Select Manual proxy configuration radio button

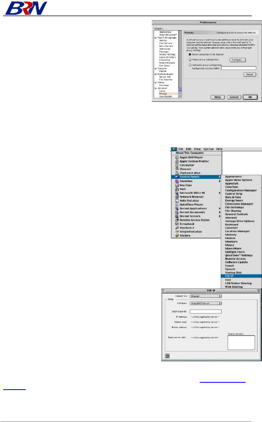(x=190, y=60)
